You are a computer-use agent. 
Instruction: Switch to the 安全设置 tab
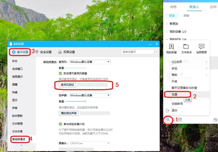pos(44,52)
